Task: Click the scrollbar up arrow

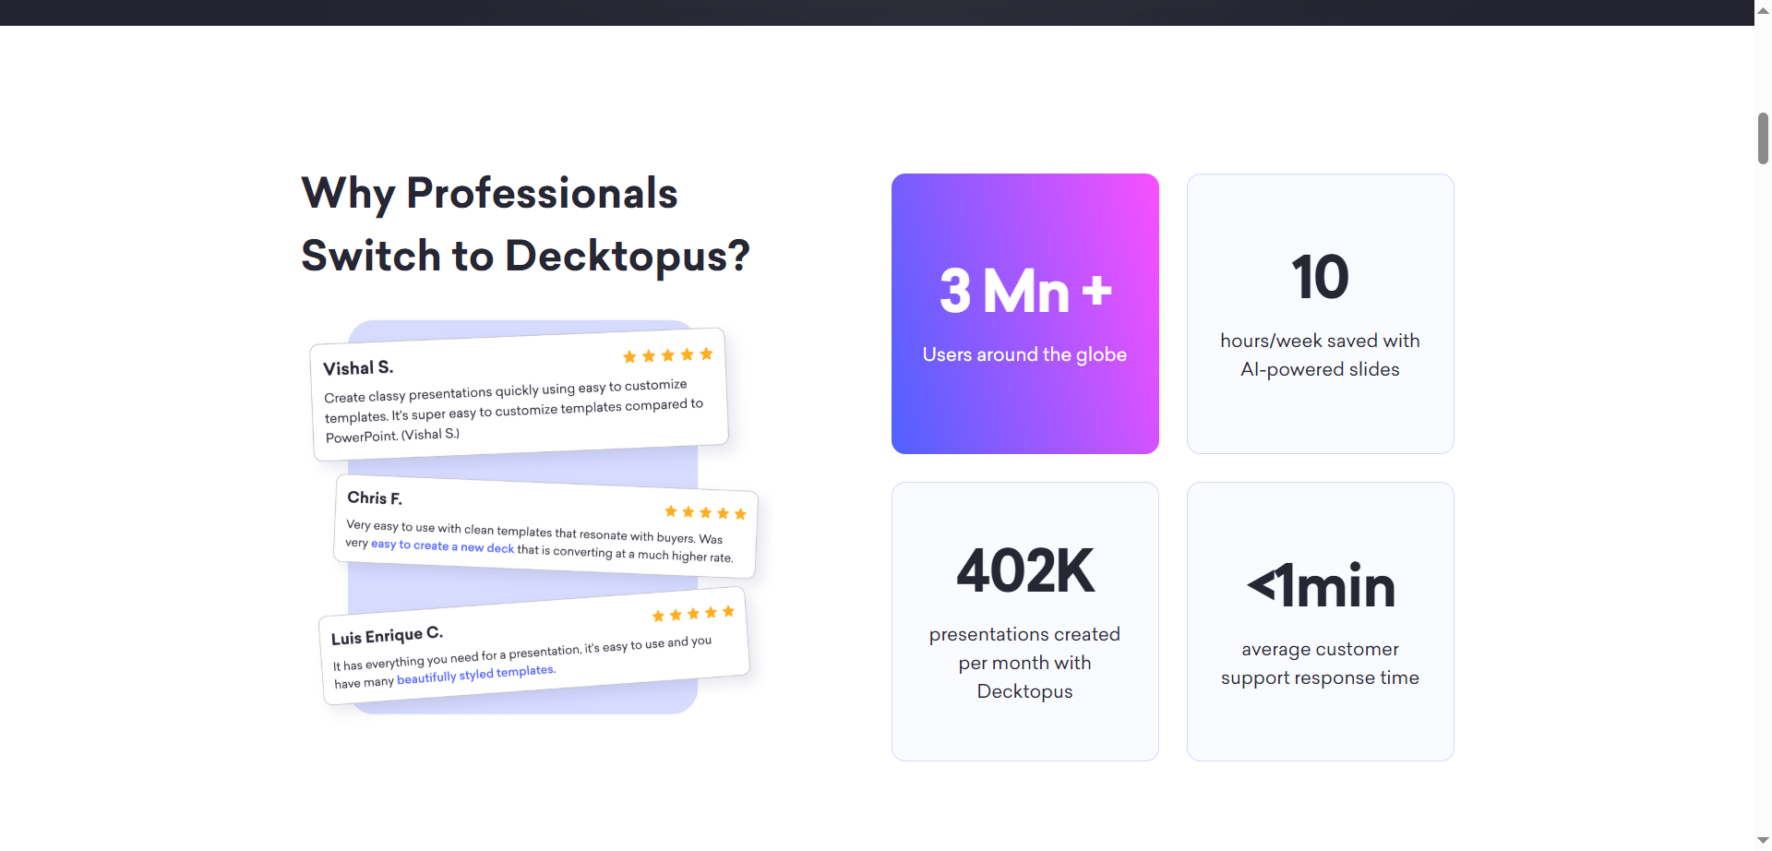Action: 1763,10
